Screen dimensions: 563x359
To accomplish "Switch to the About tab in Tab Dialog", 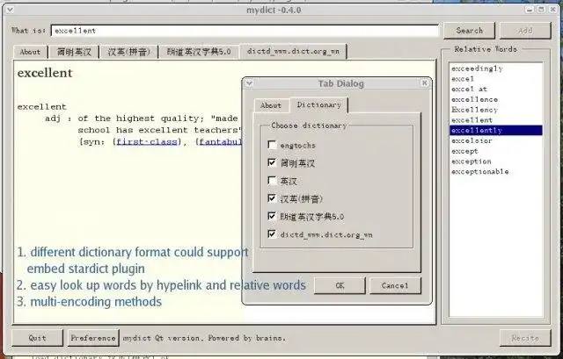I will tap(271, 105).
